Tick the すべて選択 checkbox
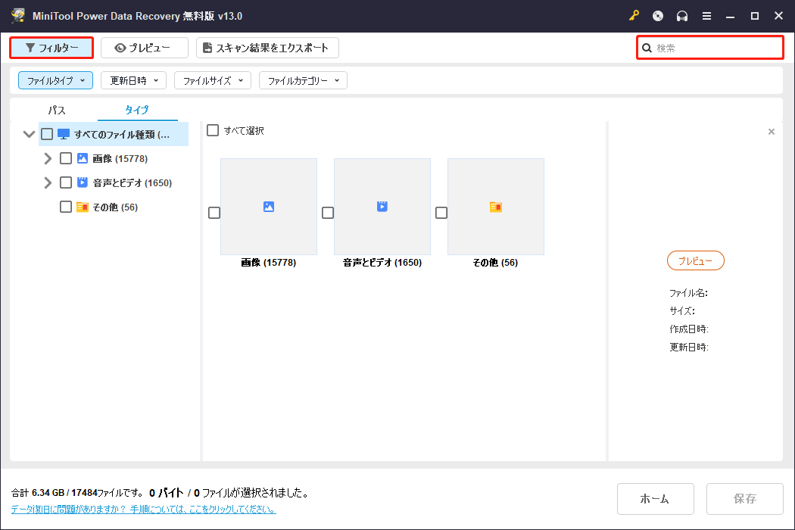795x530 pixels. [x=213, y=130]
